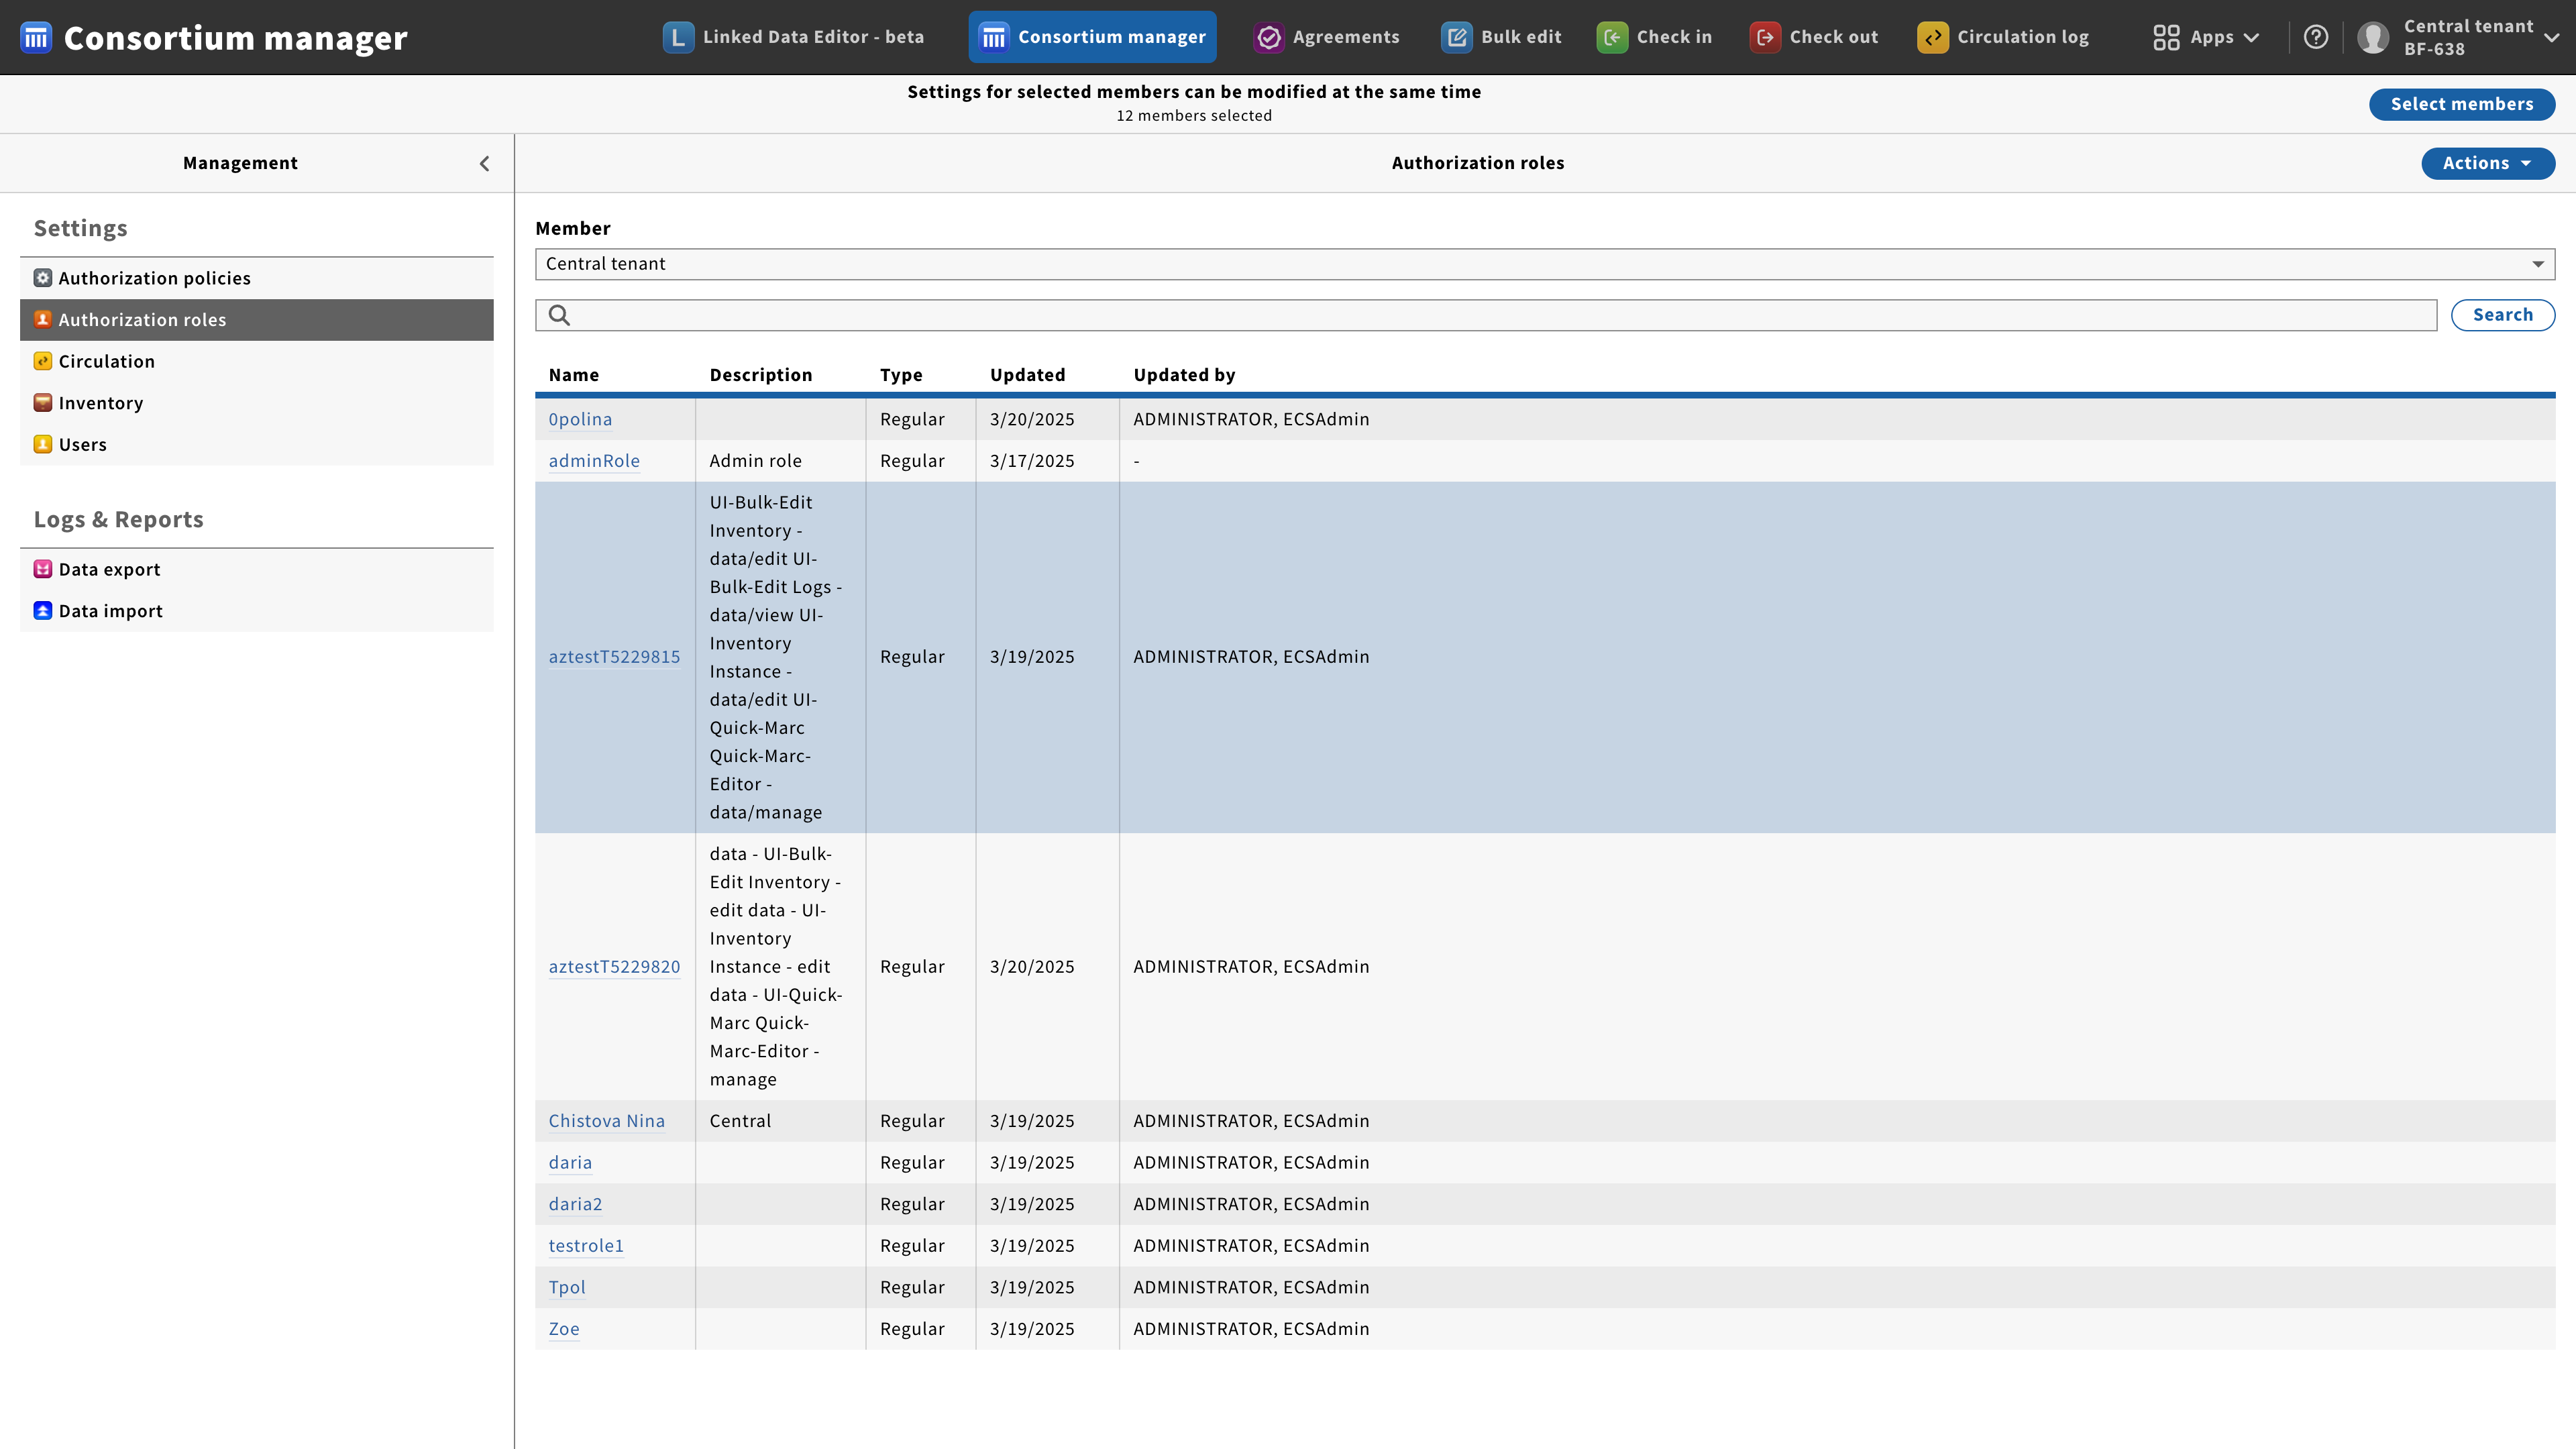Click into the roles search field

pyautogui.click(x=1486, y=315)
